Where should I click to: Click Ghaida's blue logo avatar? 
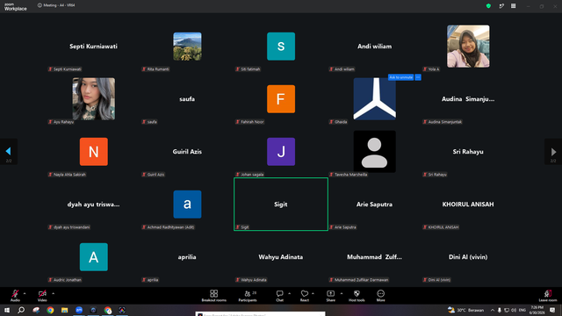pos(375,99)
